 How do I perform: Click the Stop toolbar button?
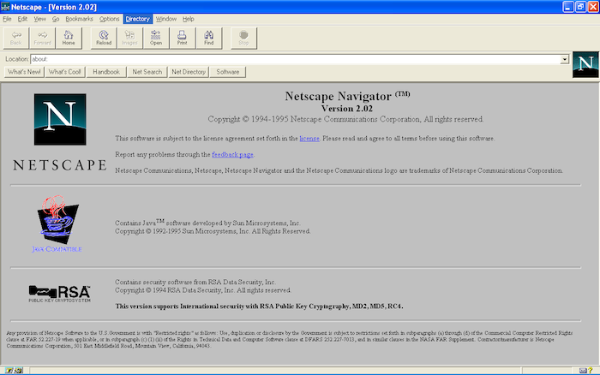(243, 39)
